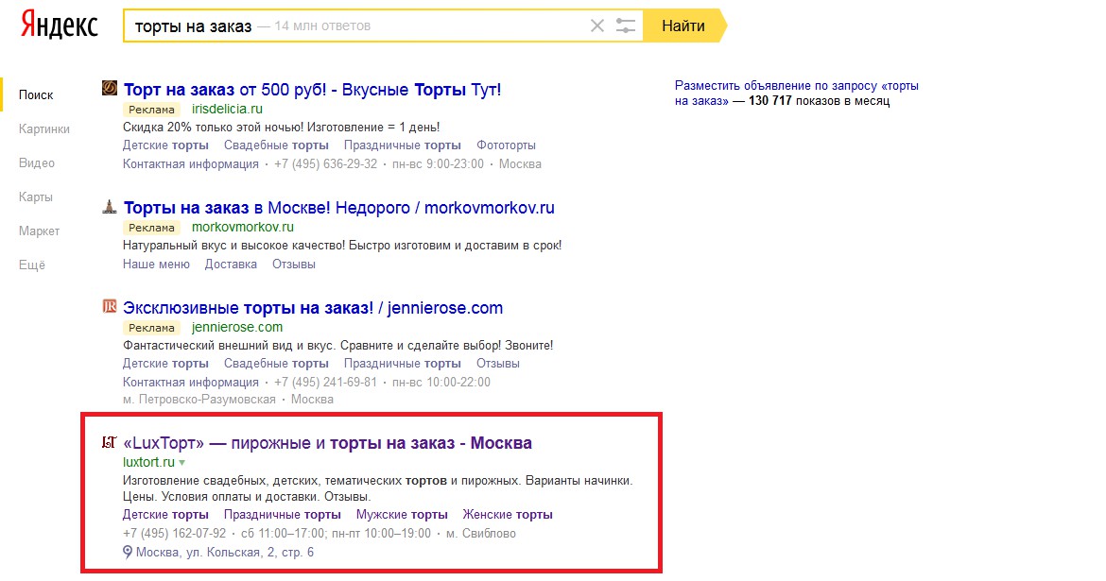Click the Реклама label under jennierose
Image resolution: width=1106 pixels, height=581 pixels.
pos(151,328)
